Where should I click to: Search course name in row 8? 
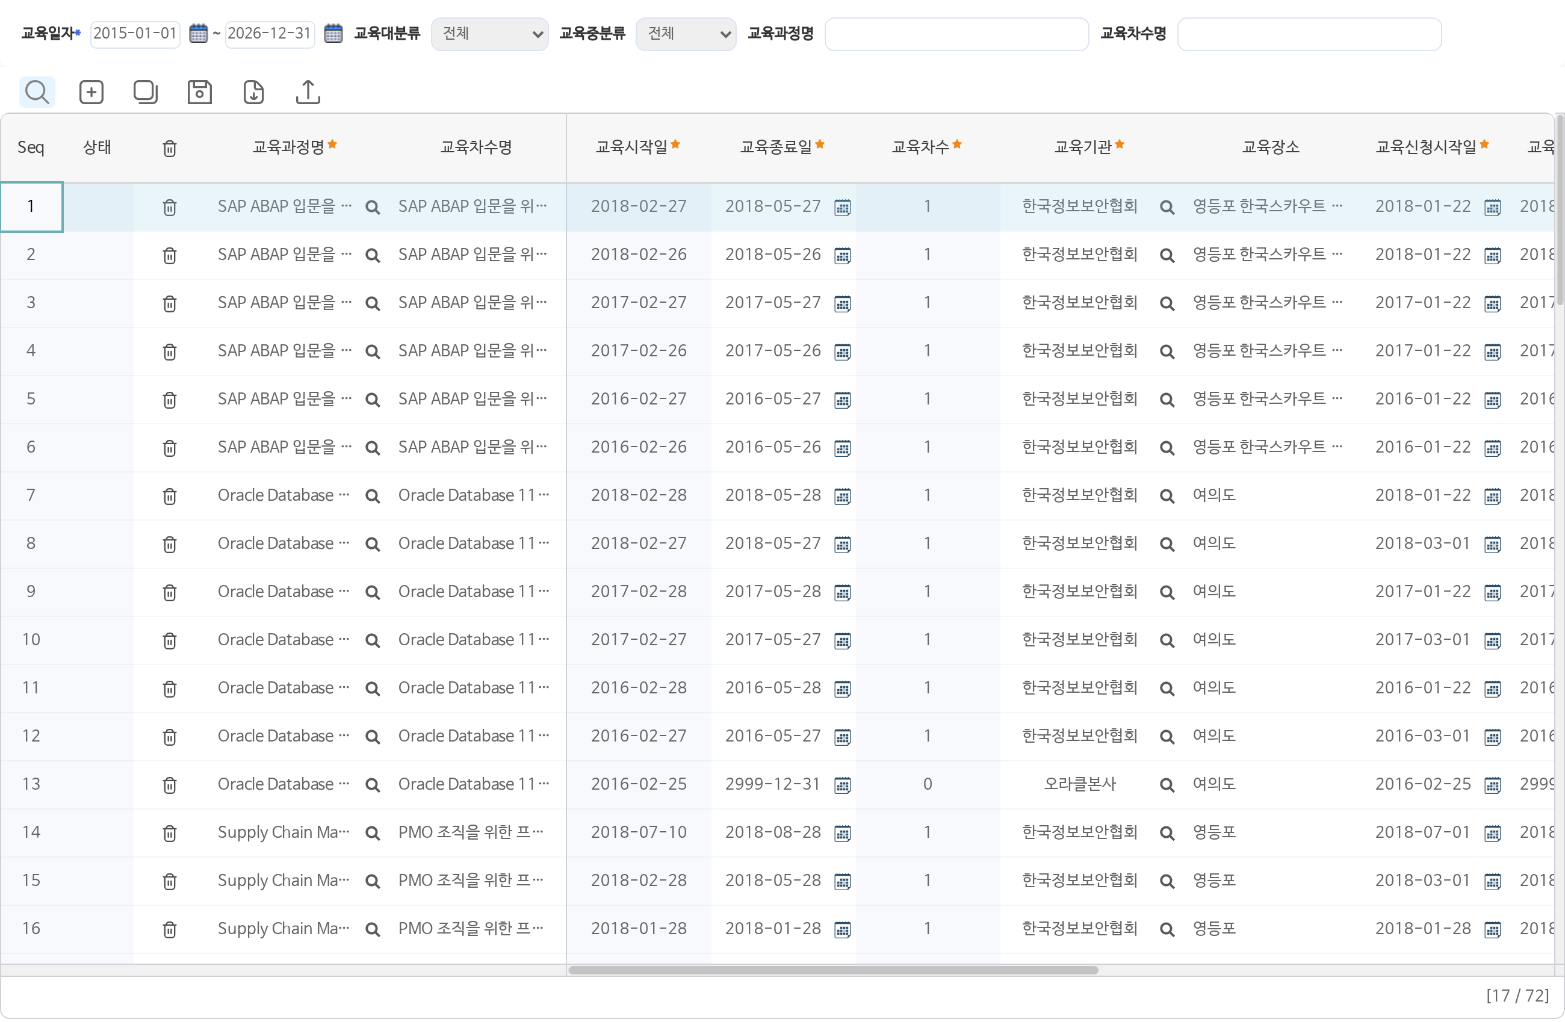pyautogui.click(x=373, y=545)
